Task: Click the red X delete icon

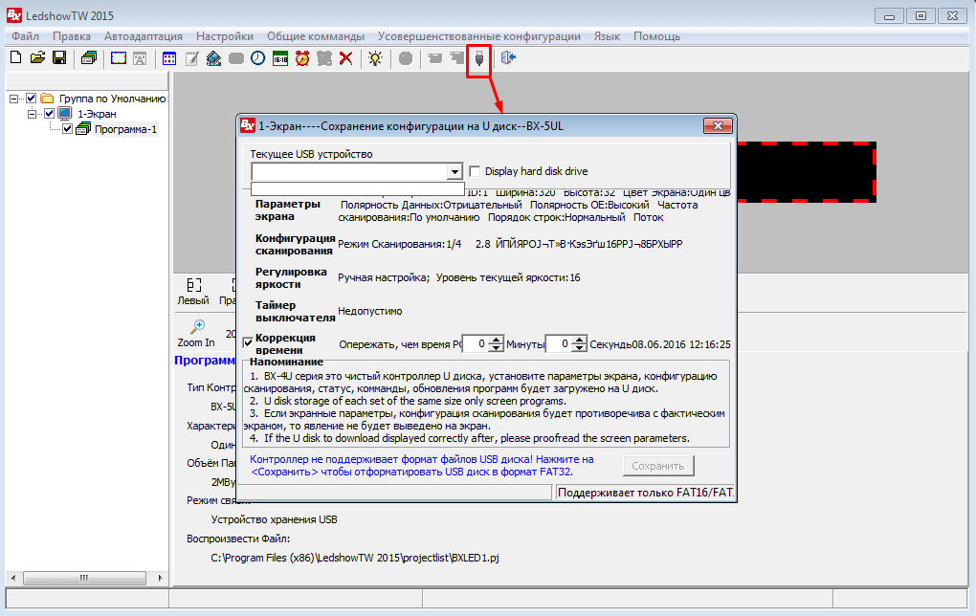Action: click(x=346, y=58)
